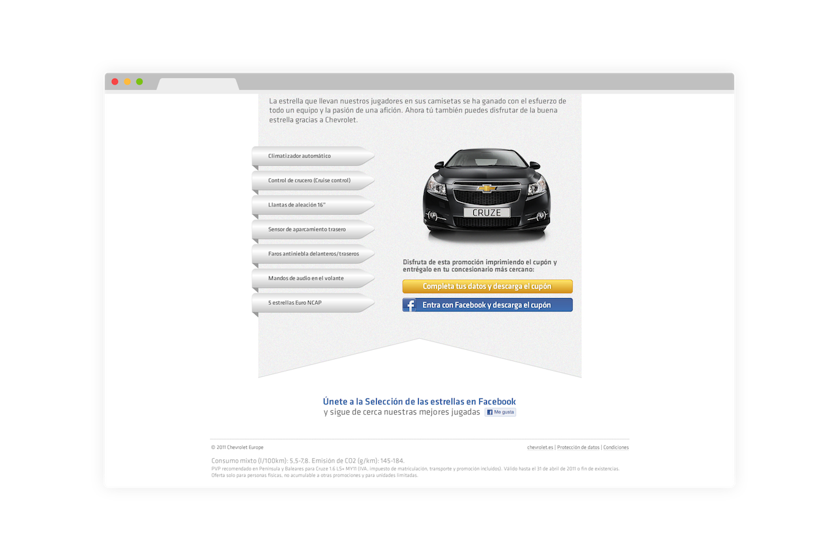
Task: Click 'Entra con Facebook y descarga el cupón'
Action: (487, 305)
